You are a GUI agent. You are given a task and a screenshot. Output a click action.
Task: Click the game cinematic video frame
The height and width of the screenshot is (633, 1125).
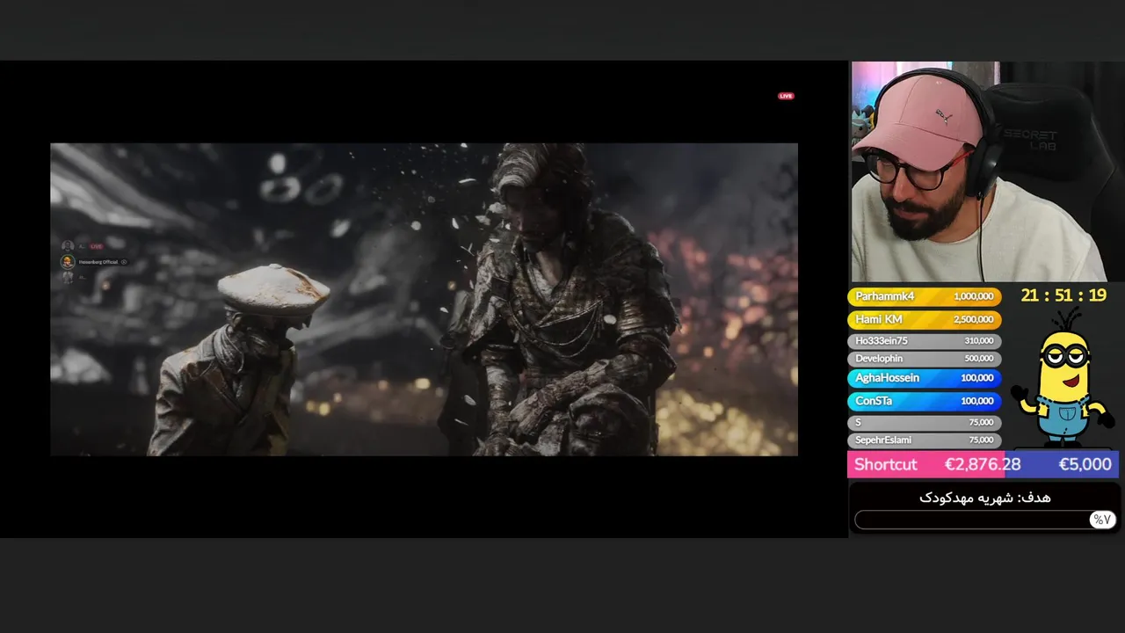[424, 299]
